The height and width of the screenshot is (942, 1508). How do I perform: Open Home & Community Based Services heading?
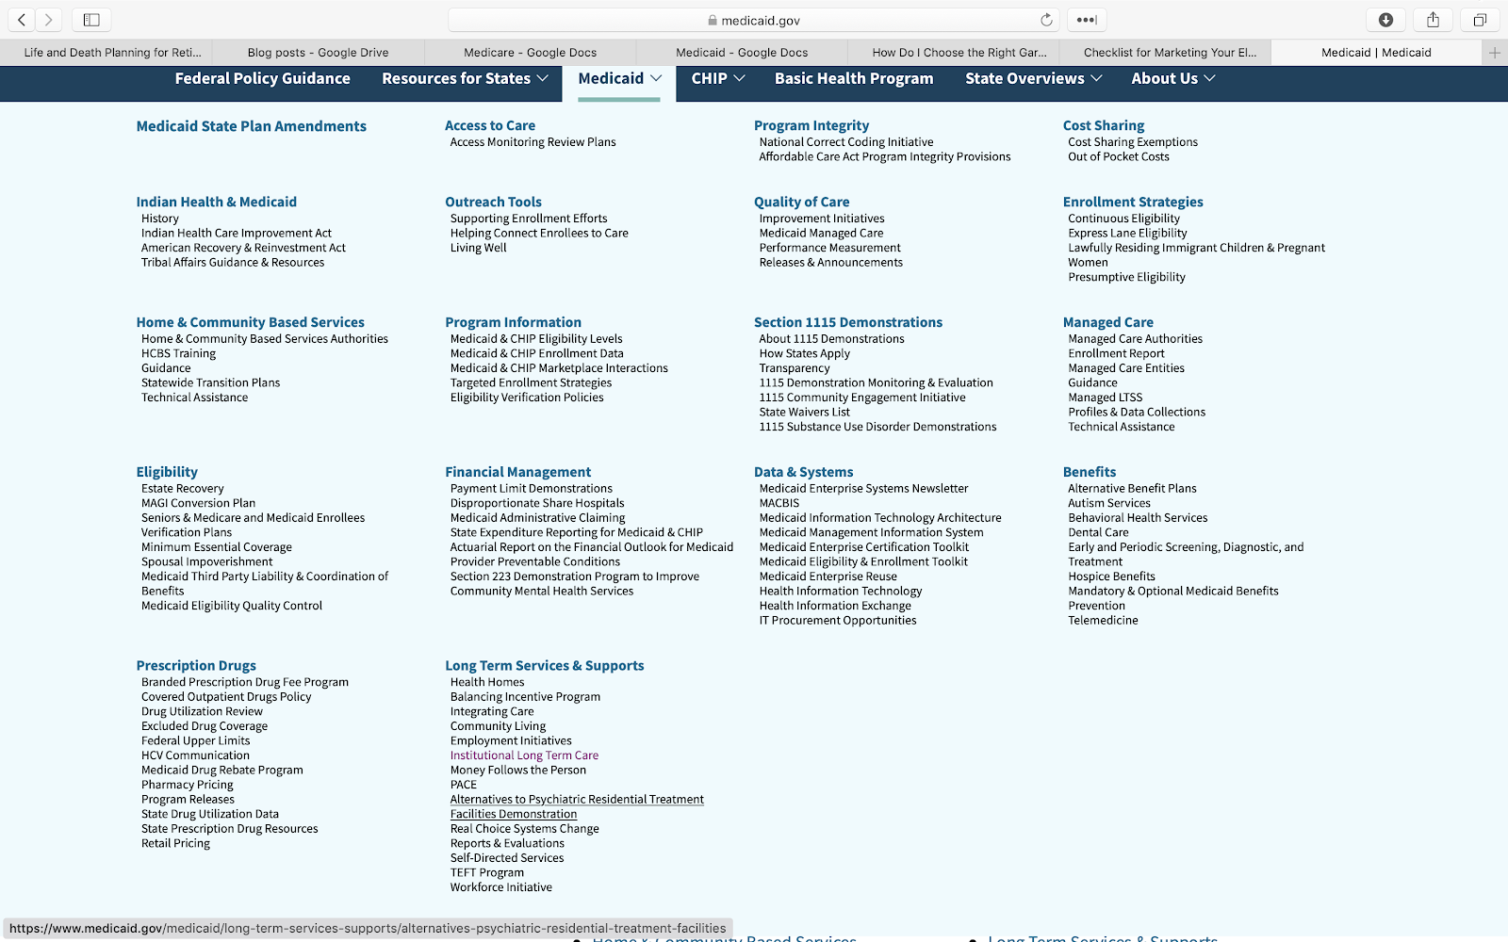tap(250, 322)
